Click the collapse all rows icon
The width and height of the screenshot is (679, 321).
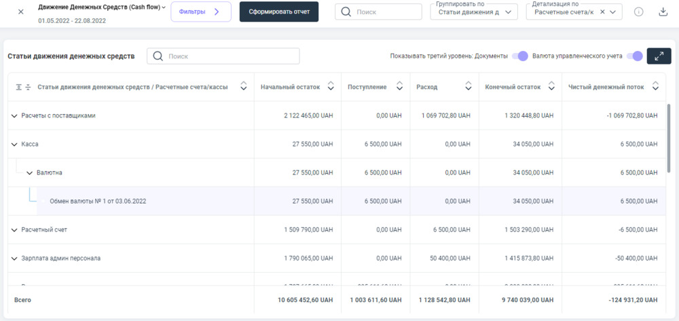click(x=29, y=87)
